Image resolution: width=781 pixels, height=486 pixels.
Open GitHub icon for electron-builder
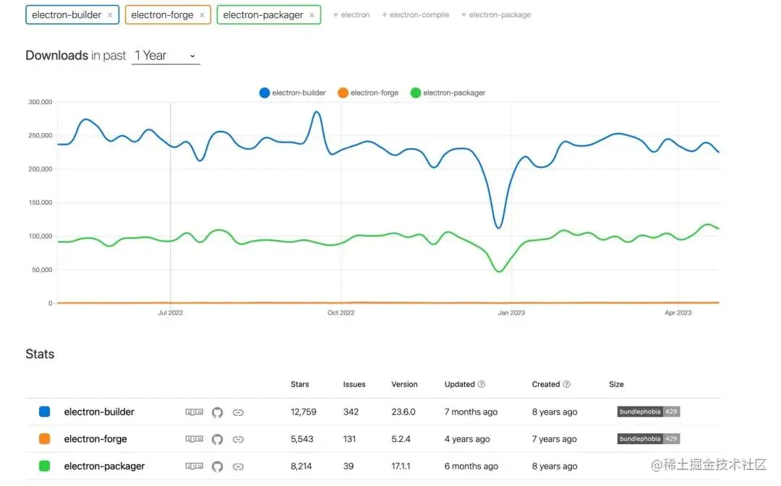217,412
